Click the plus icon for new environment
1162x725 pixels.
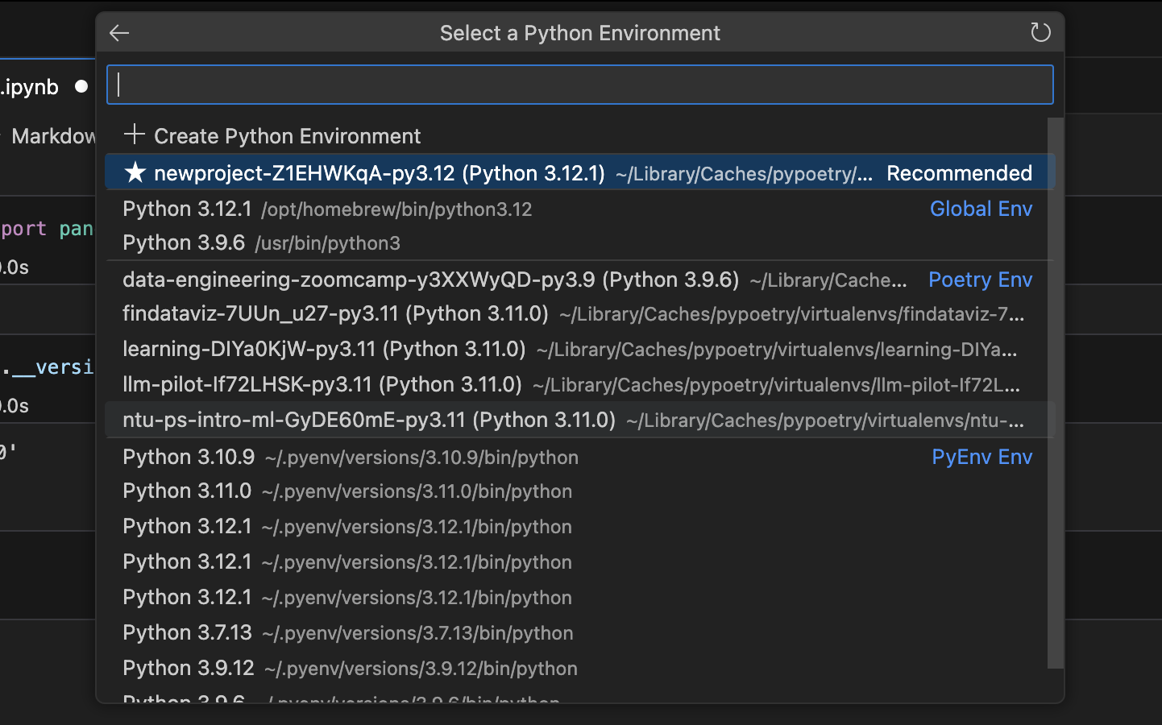[x=135, y=134]
